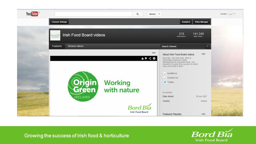Click Edit above the featured video
256x144 pixels.
(x=154, y=53)
